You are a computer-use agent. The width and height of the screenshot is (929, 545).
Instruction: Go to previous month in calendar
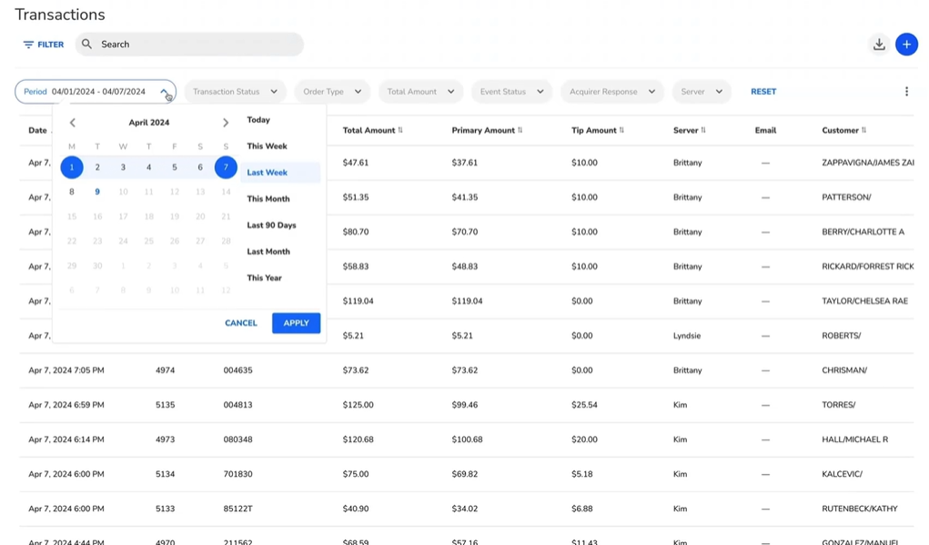pos(73,123)
